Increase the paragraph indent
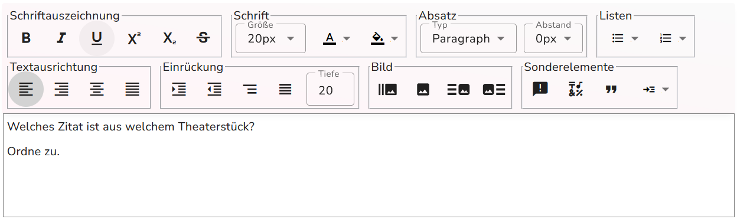This screenshot has width=737, height=219. click(x=179, y=90)
